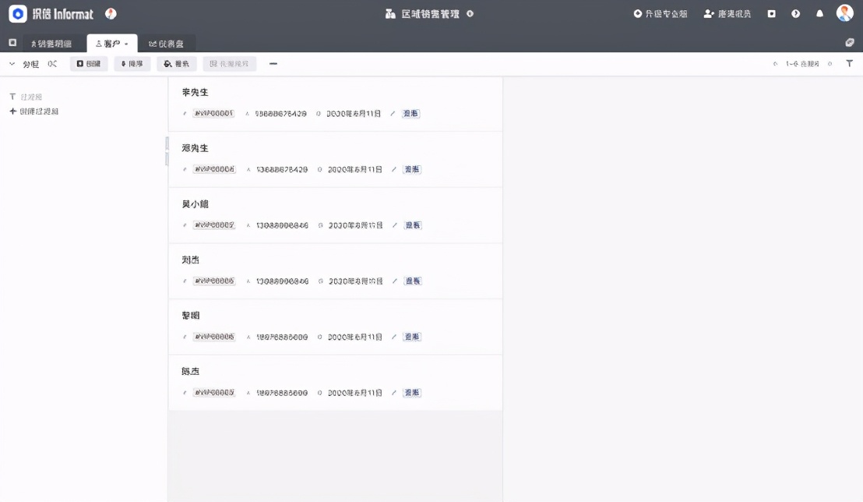Open the filter funnel icon at toolbar right
863x502 pixels.
click(850, 63)
